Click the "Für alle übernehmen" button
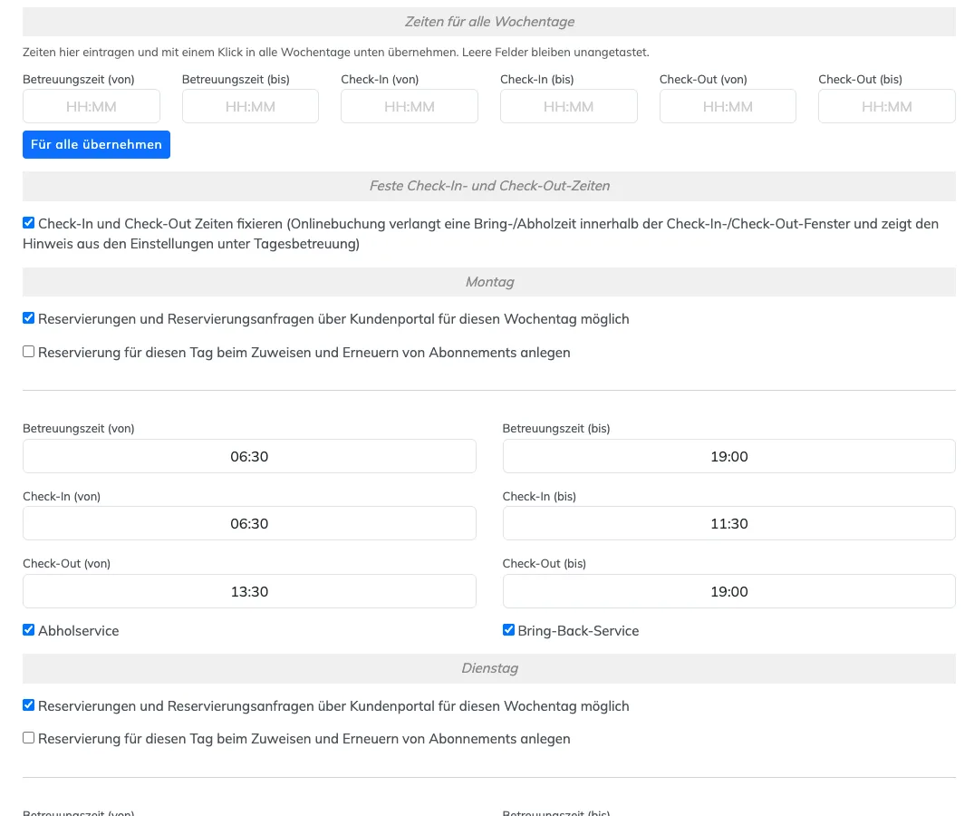This screenshot has width=974, height=816. (x=96, y=144)
